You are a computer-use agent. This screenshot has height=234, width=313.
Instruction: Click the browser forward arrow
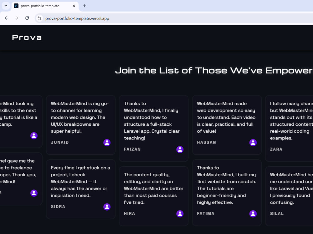coord(17,18)
